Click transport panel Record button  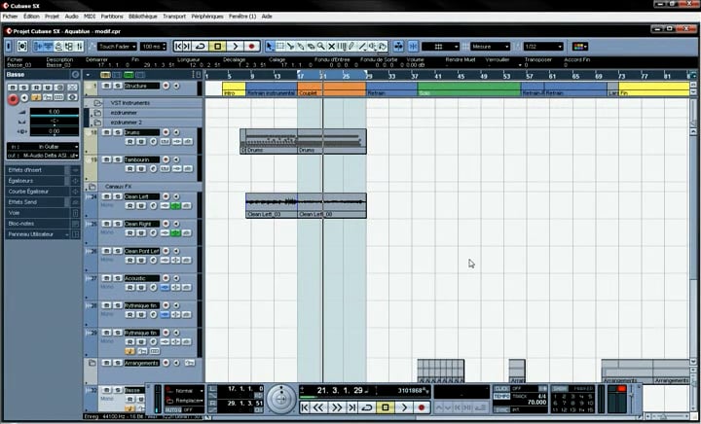[422, 407]
